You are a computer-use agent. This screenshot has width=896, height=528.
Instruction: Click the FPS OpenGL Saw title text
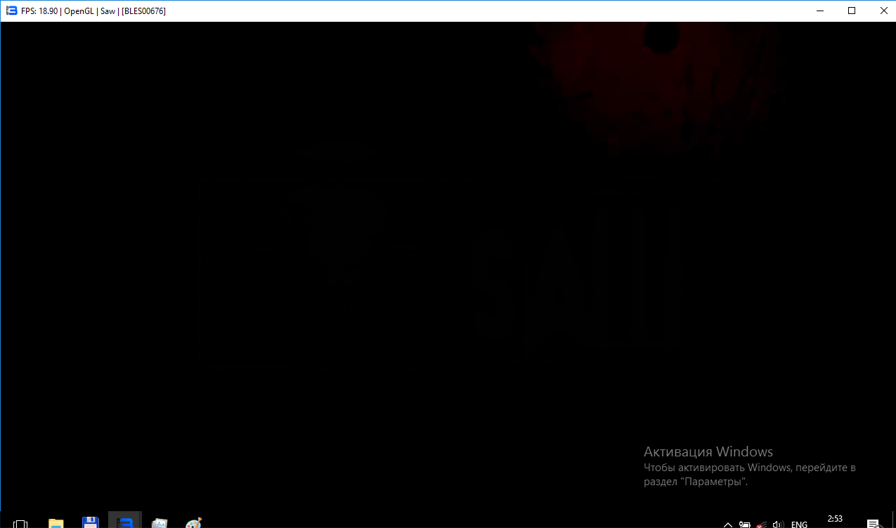93,11
